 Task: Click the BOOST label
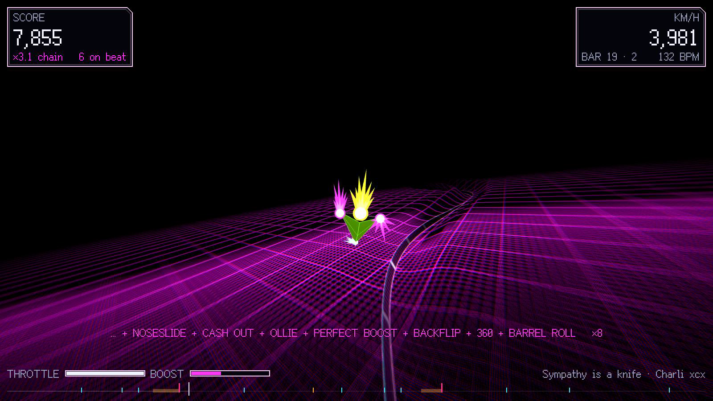[x=167, y=374]
